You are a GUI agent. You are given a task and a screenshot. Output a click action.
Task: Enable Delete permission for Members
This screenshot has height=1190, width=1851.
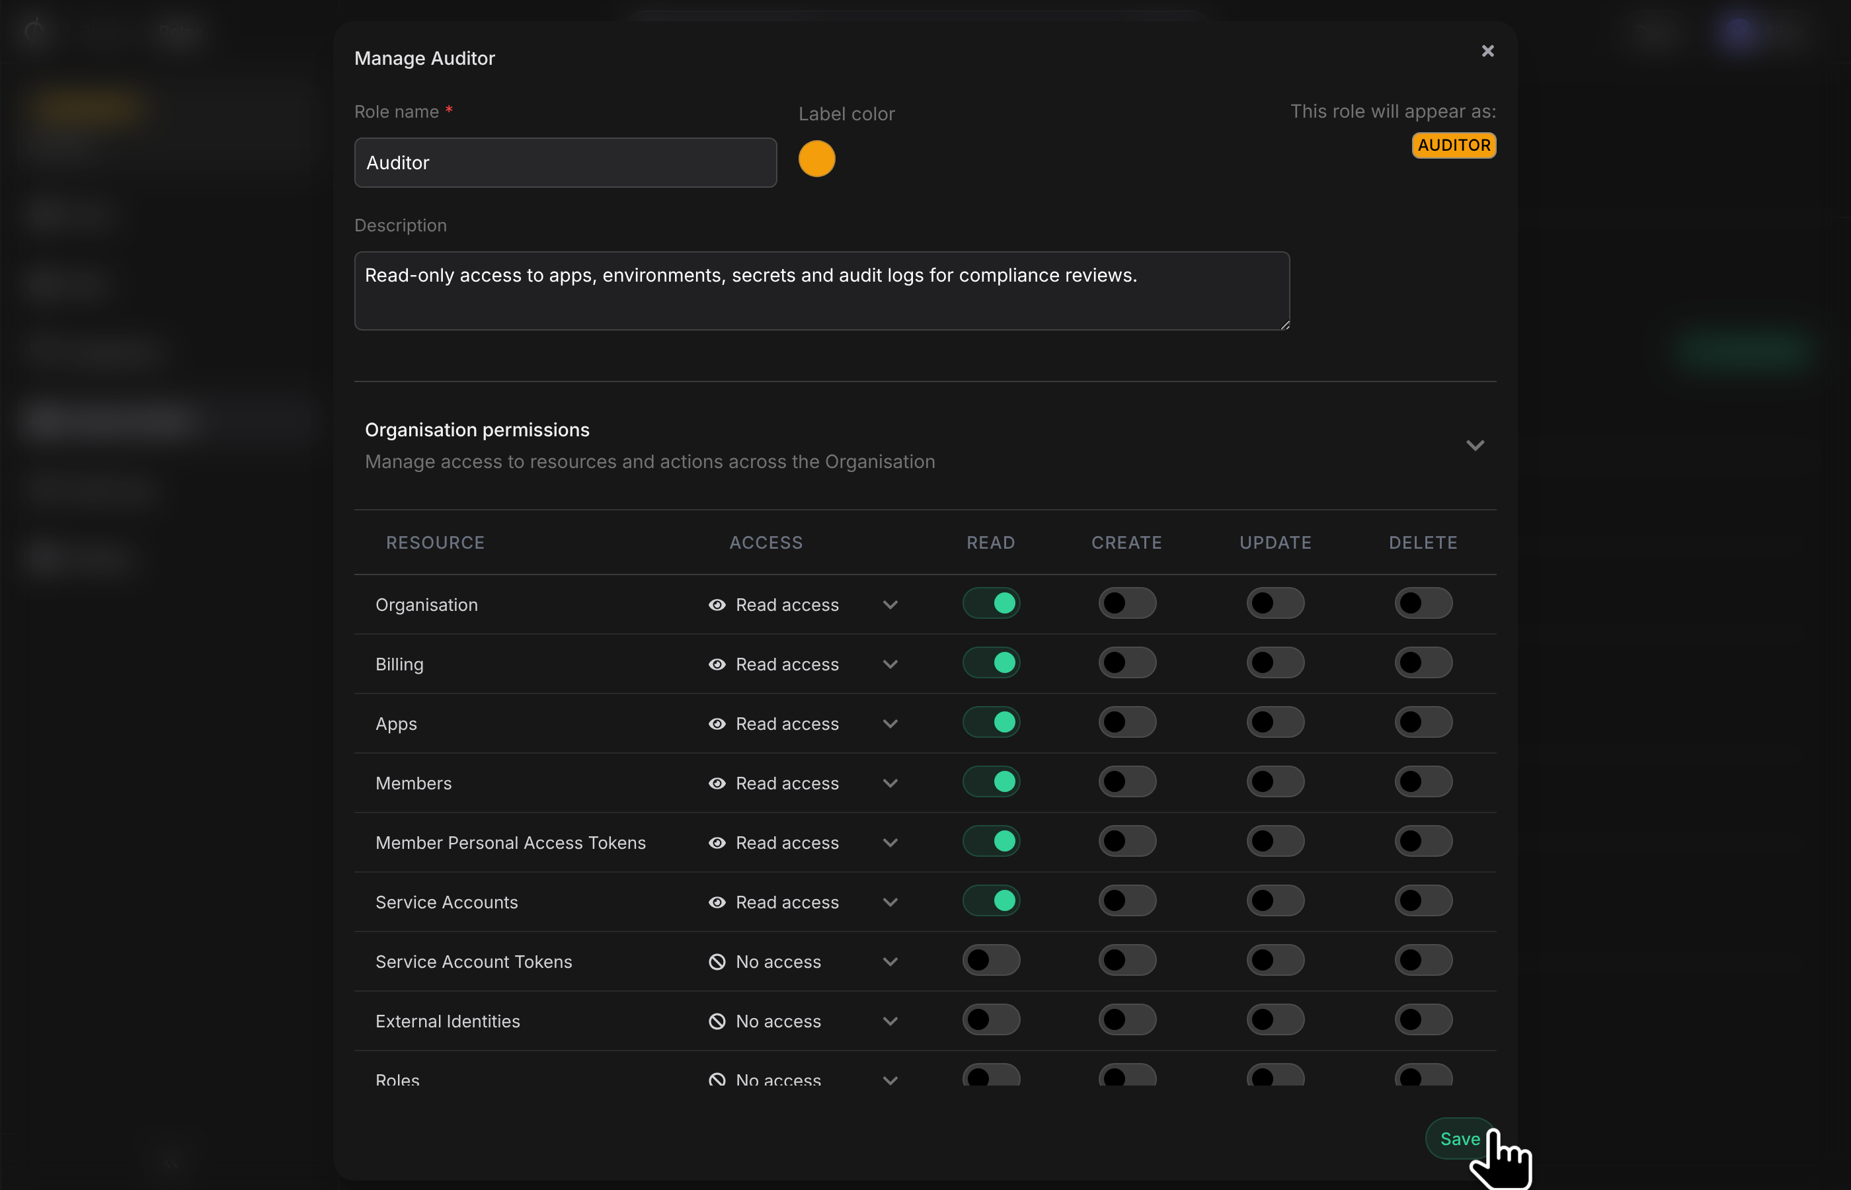point(1423,782)
